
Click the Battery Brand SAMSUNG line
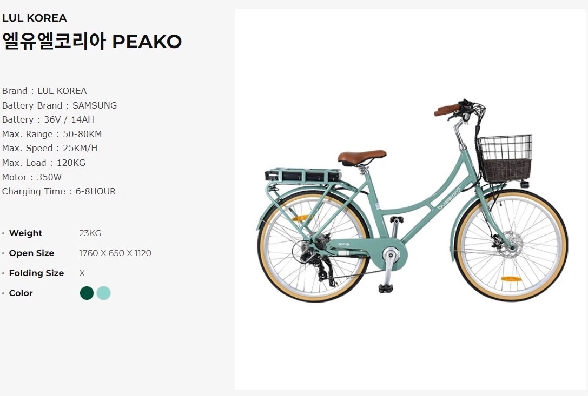pyautogui.click(x=60, y=105)
